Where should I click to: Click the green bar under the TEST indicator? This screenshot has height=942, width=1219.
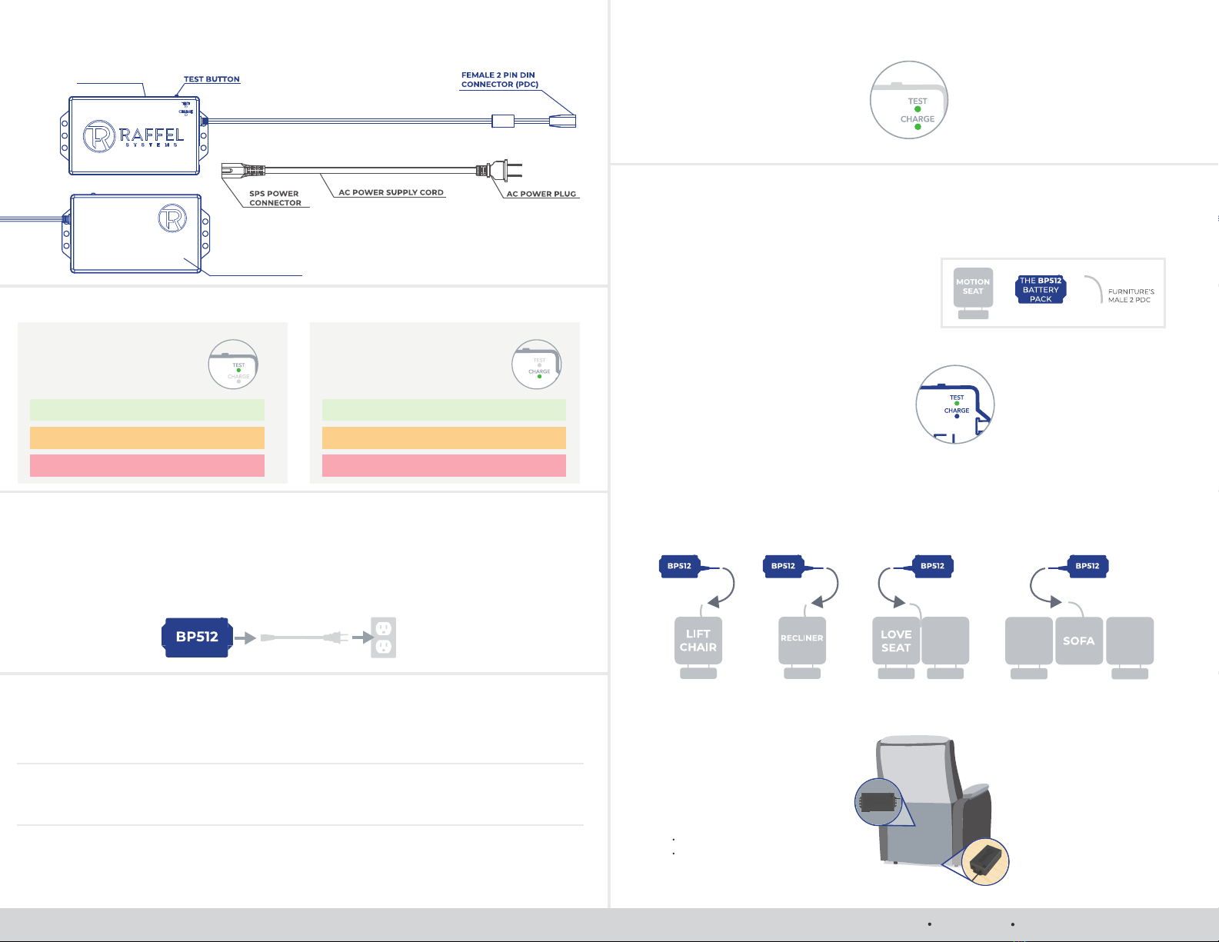[x=147, y=410]
